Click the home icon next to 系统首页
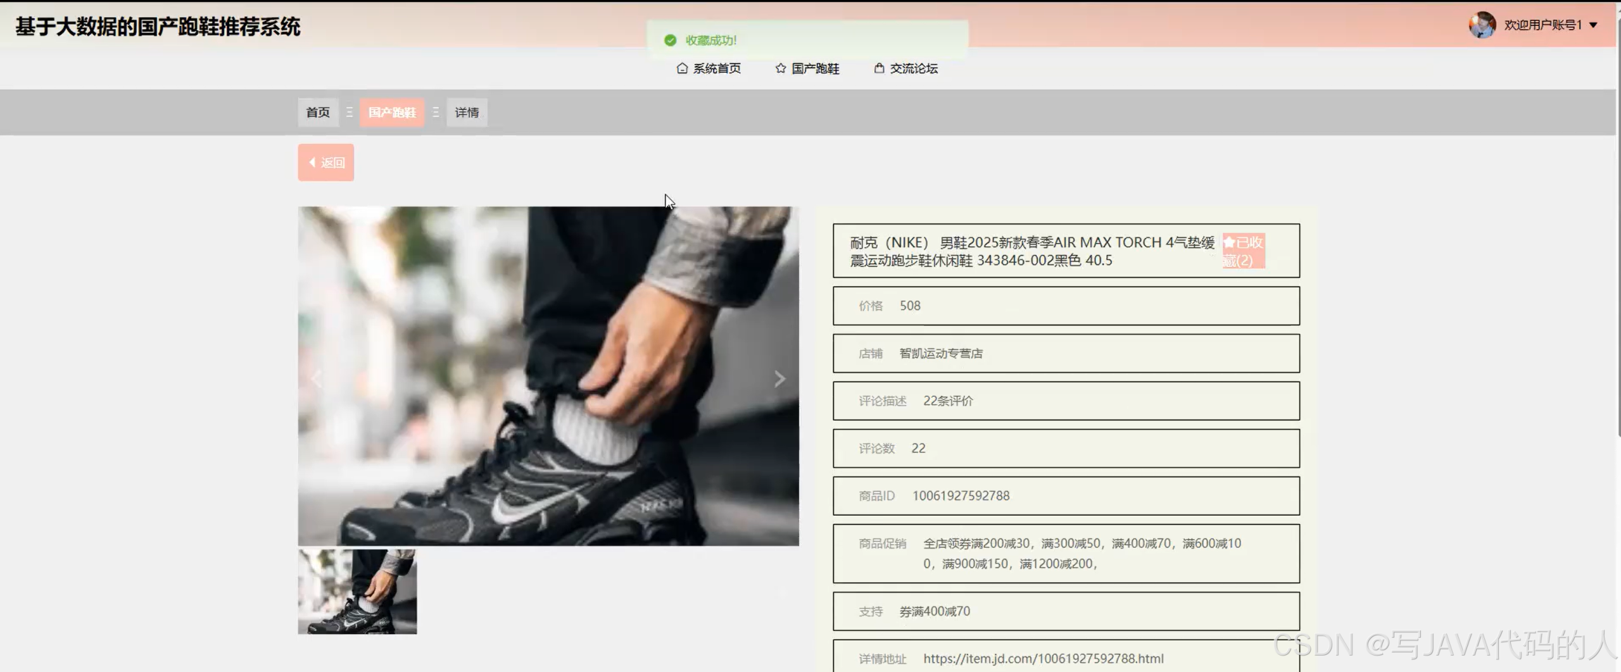 [x=682, y=68]
